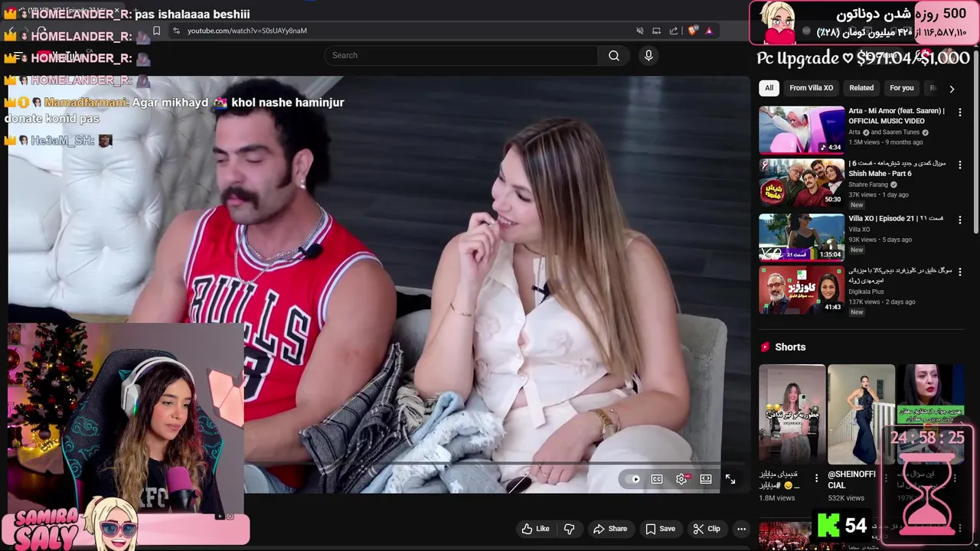This screenshot has width=980, height=551.
Task: Open Brave Shields lion icon
Action: coord(692,31)
